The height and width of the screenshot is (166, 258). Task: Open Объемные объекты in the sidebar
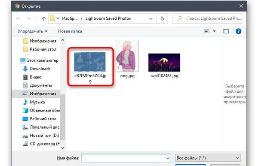pyautogui.click(x=41, y=110)
